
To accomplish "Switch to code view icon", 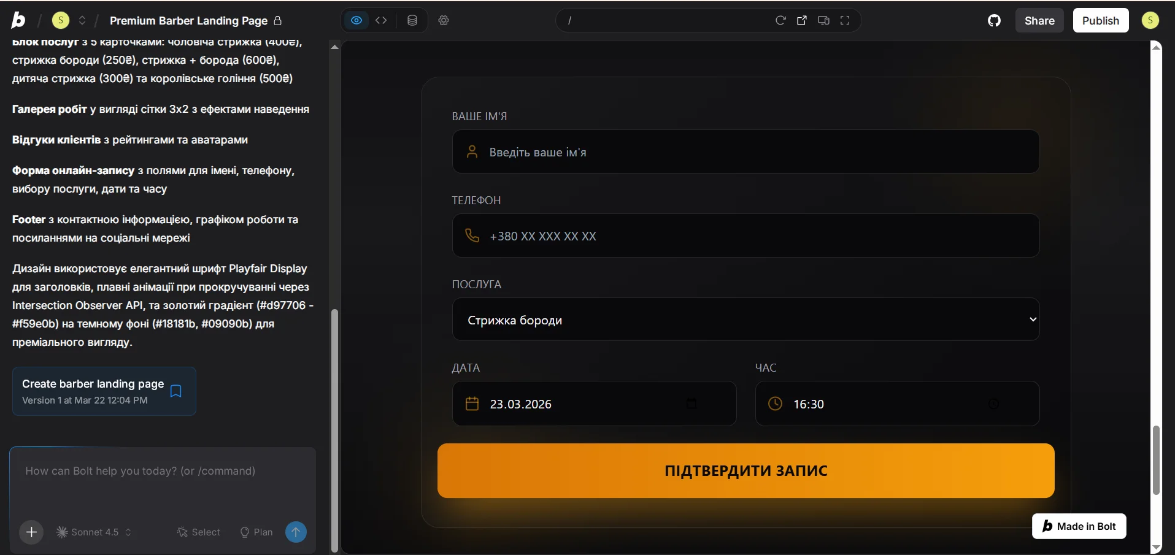I will (381, 20).
